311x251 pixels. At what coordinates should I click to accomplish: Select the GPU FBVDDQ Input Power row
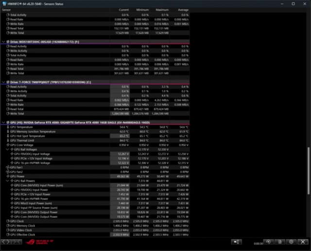coord(95,190)
